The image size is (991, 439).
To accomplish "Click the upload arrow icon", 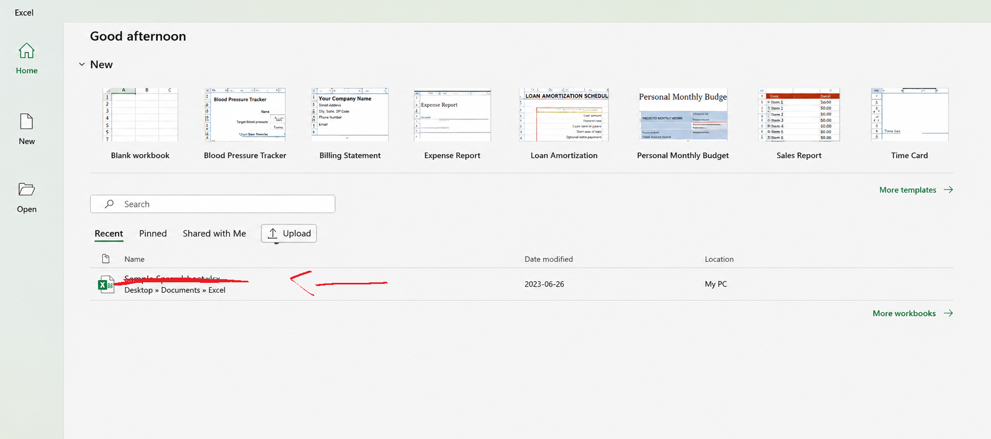I will [273, 233].
